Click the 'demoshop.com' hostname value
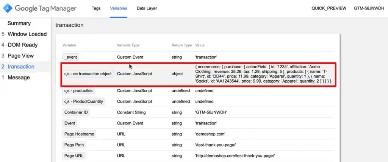388x162 pixels. coord(210,134)
